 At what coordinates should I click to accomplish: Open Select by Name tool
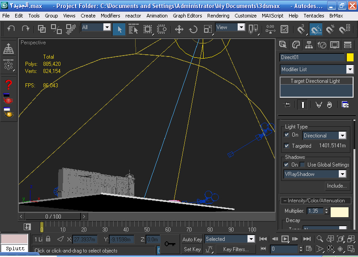[133, 29]
